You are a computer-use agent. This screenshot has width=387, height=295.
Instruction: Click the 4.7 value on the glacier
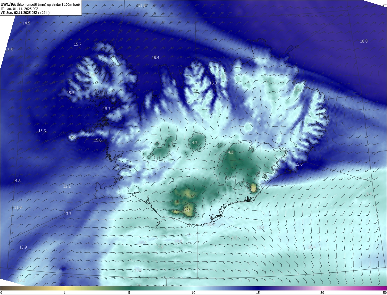point(195,143)
